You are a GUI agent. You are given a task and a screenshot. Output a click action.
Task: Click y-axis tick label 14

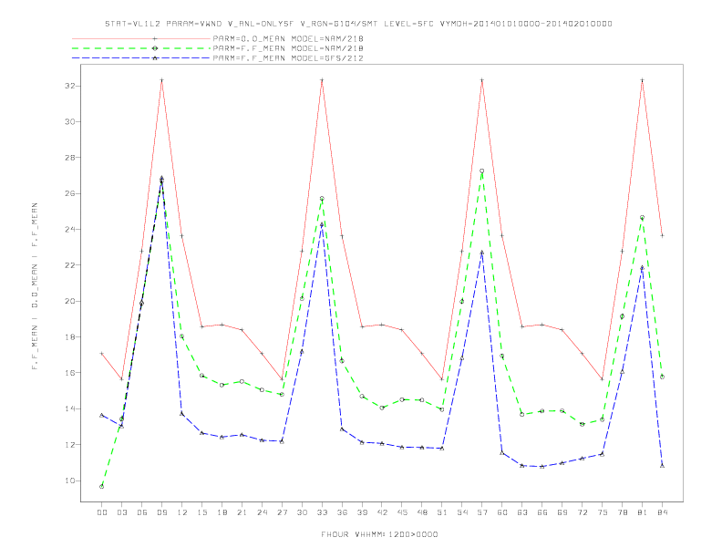pyautogui.click(x=70, y=408)
